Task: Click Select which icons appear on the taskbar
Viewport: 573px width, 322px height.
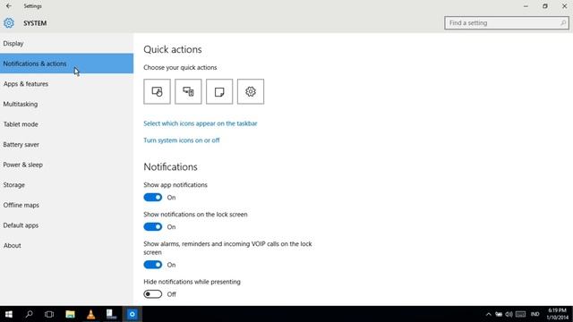Action: 201,123
